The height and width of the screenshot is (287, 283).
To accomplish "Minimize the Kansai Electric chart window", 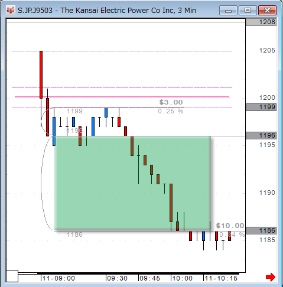I will point(228,11).
